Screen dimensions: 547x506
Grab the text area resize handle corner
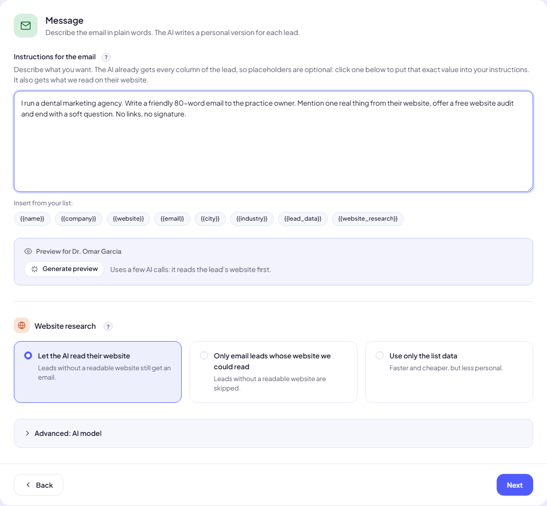click(x=530, y=189)
